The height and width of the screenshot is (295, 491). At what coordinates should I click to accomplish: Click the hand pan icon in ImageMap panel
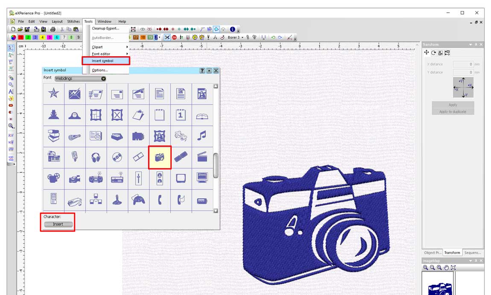[x=446, y=267]
